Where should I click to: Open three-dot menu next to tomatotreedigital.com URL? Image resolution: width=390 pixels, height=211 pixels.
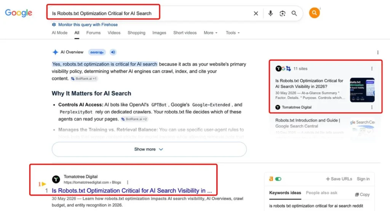(x=128, y=182)
